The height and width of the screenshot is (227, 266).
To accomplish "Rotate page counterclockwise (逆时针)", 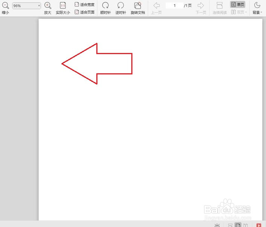I will (121, 8).
